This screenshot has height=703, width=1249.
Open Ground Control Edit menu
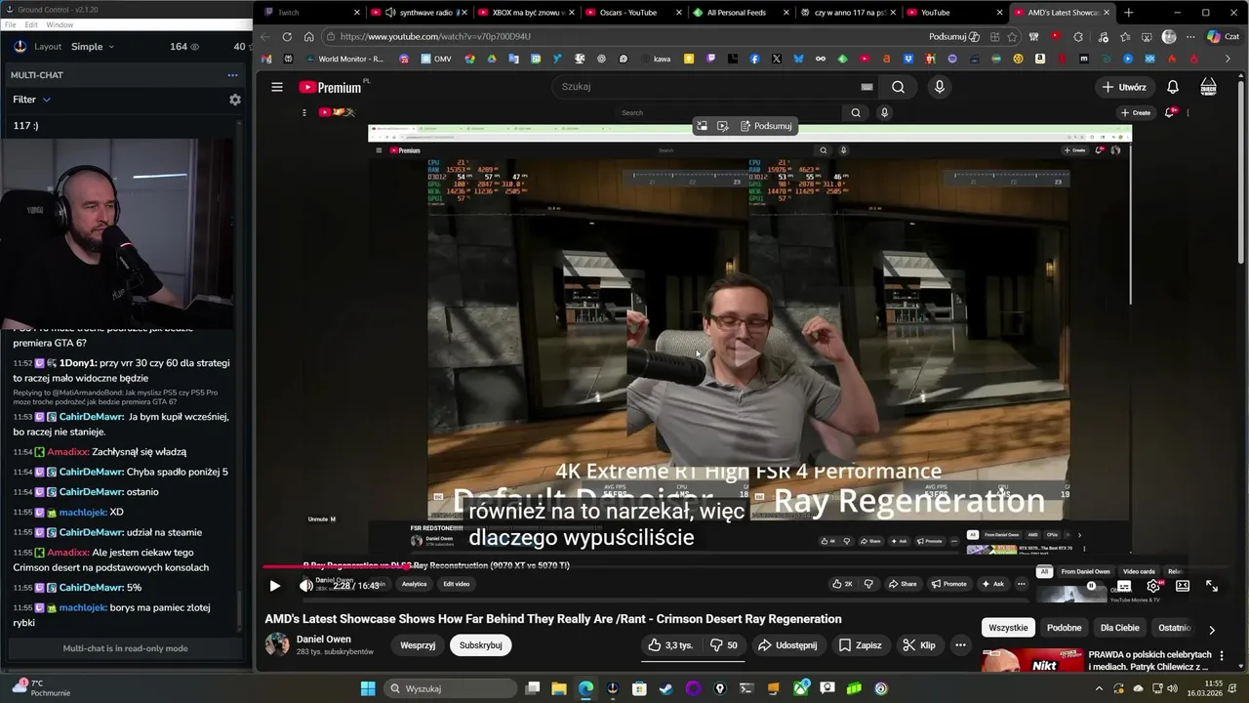click(x=31, y=24)
